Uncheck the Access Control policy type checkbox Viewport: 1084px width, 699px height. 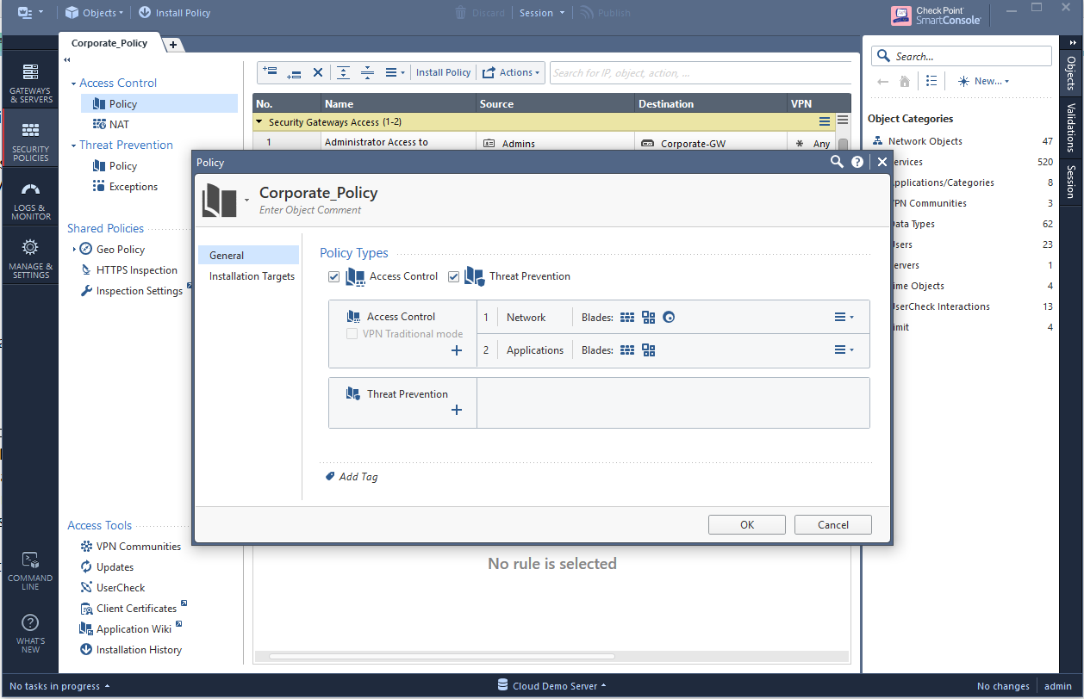(333, 276)
